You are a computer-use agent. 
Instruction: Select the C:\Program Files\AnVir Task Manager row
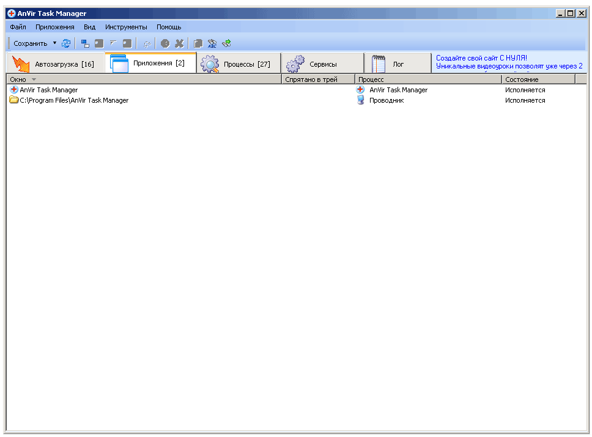point(74,100)
